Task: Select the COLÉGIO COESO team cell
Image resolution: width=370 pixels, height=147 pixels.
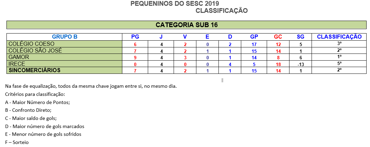Action: tap(65, 44)
